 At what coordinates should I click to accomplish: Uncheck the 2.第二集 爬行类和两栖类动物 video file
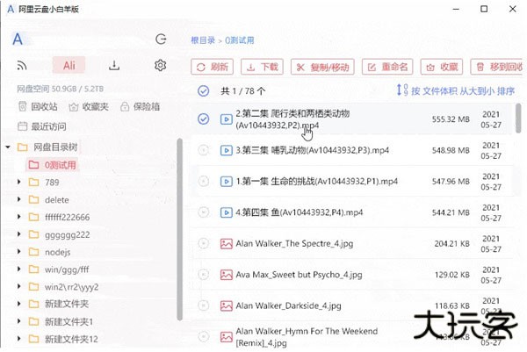tap(204, 119)
